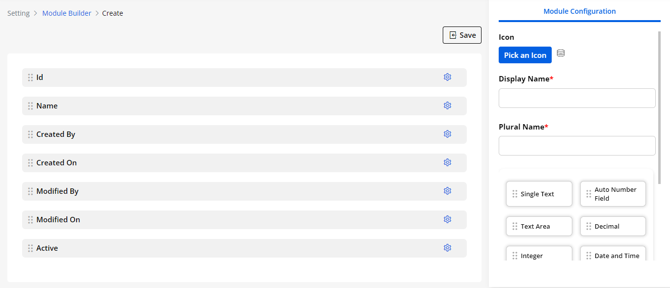Click database icon beside Pick an Icon
The height and width of the screenshot is (288, 670).
[561, 53]
